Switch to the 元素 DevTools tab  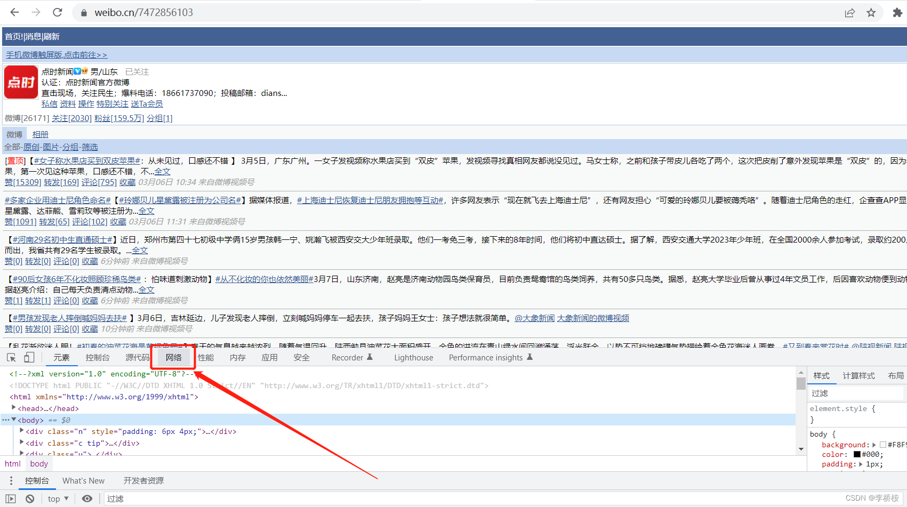click(61, 358)
